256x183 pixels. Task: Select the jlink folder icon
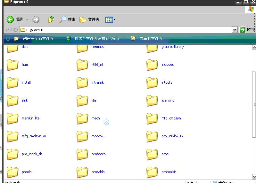click(x=12, y=101)
